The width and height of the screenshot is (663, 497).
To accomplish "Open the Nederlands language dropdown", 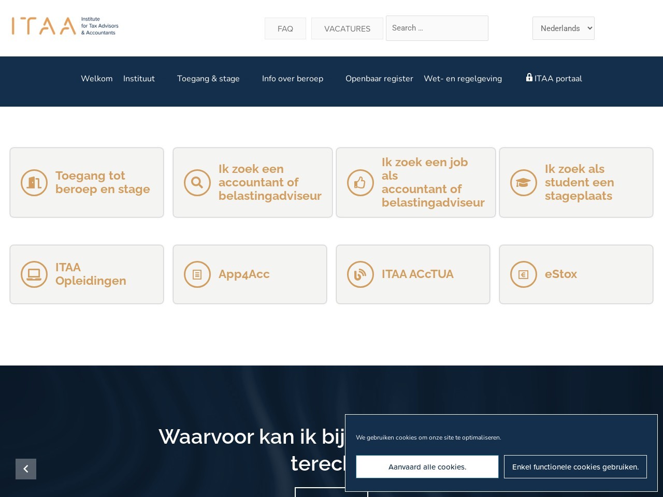I will tap(564, 28).
